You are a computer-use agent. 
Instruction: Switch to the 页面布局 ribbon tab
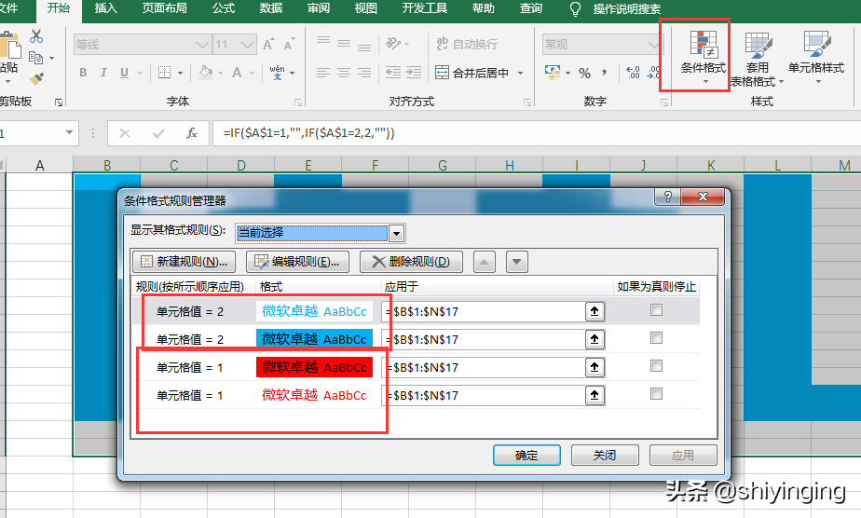tap(164, 8)
